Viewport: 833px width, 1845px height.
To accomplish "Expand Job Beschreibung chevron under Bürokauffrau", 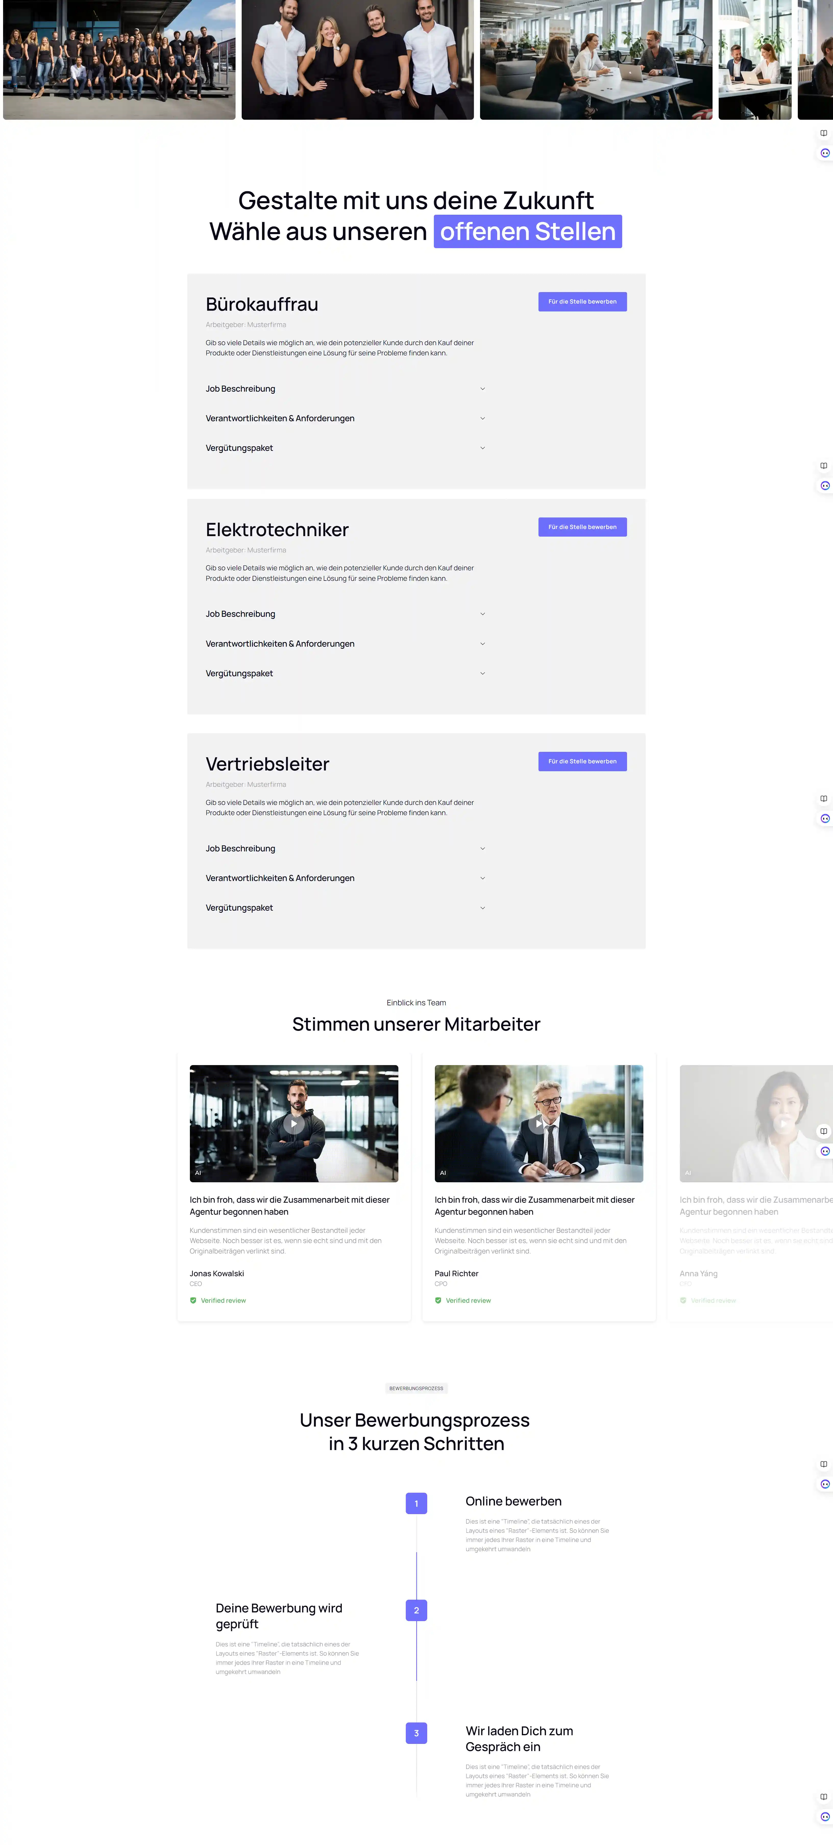I will click(483, 389).
